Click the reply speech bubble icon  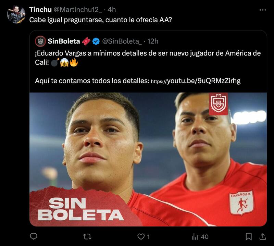[x=34, y=236]
